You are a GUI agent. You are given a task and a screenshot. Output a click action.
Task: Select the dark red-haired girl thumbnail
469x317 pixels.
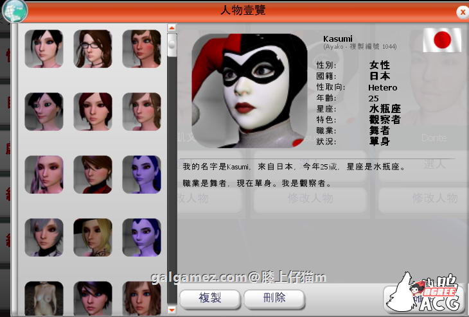(x=93, y=112)
